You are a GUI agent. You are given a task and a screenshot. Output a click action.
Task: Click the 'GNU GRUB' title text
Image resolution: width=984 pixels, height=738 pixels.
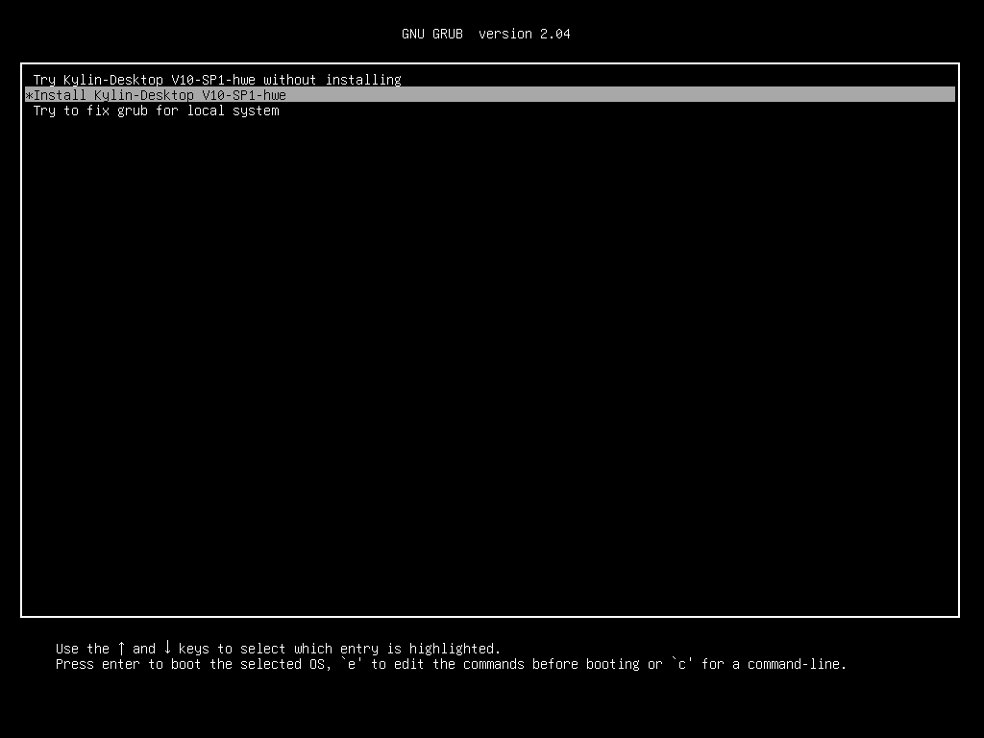pos(431,34)
